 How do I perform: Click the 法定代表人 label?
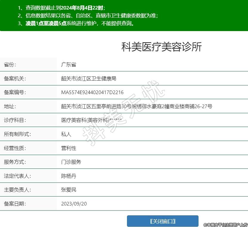17,176
